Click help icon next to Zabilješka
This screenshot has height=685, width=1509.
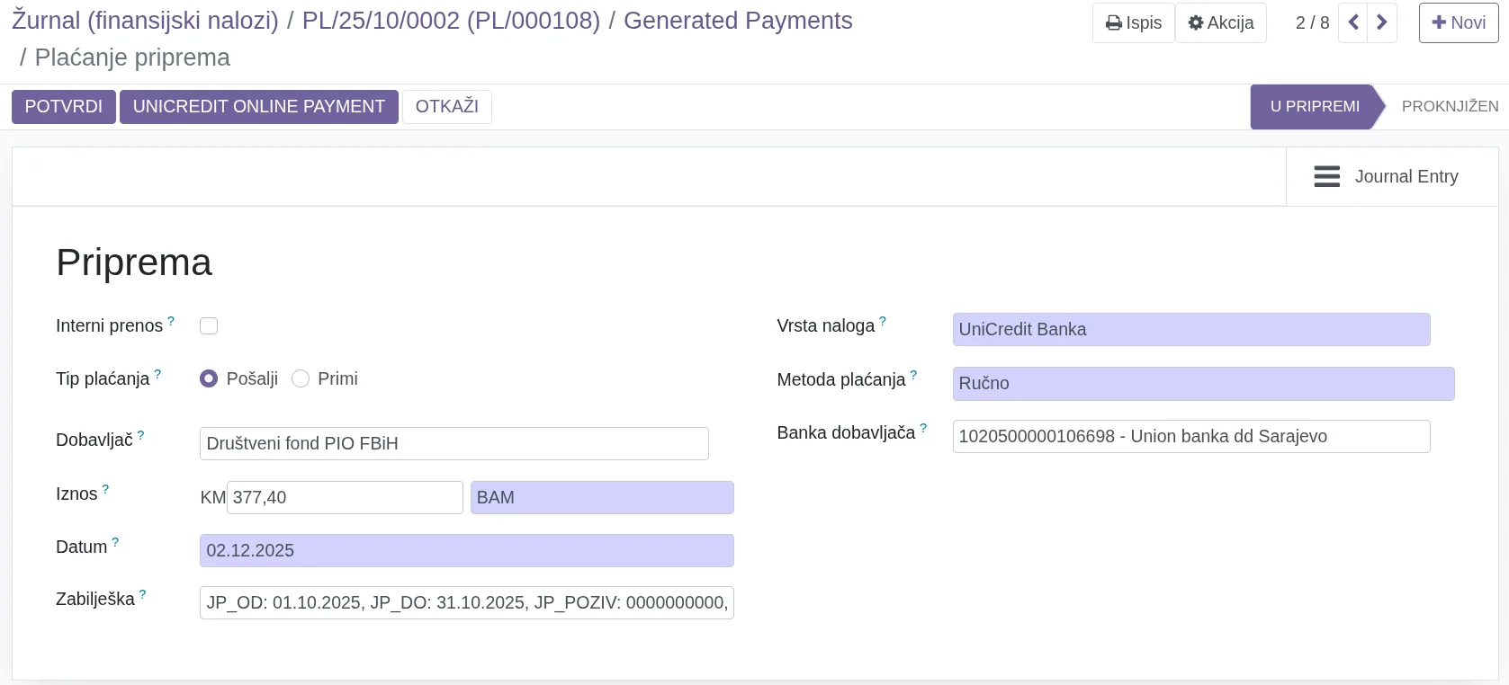pos(142,595)
